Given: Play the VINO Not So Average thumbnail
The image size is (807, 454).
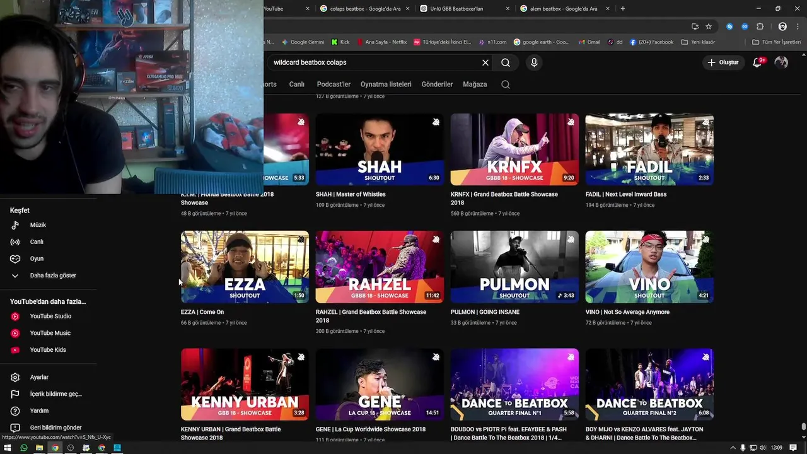Looking at the screenshot, I should [649, 267].
